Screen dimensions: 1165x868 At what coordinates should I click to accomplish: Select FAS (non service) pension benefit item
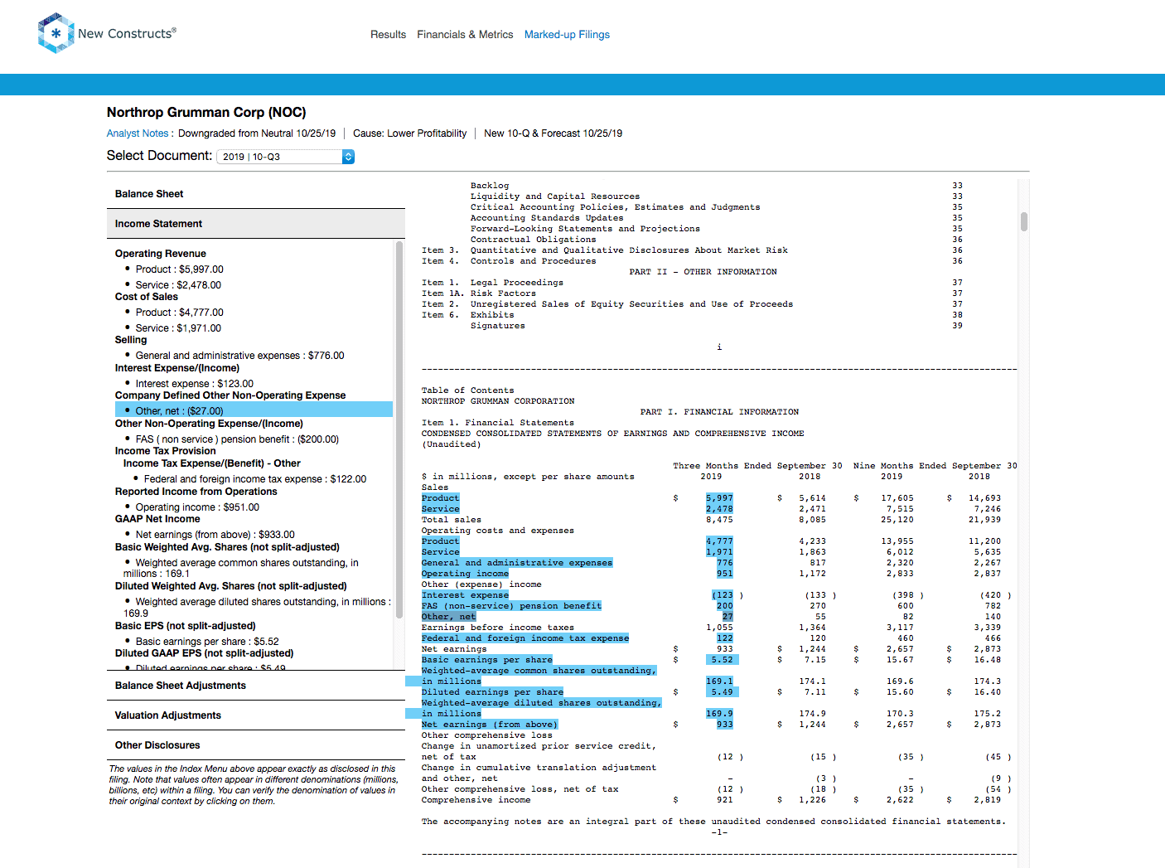237,439
